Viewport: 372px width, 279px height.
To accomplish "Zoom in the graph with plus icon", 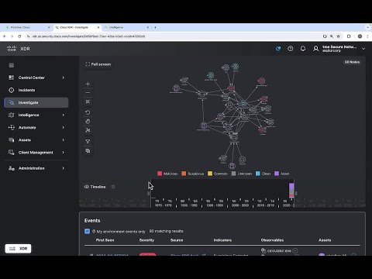I will point(88,84).
